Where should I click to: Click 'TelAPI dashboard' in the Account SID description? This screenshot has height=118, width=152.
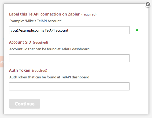pyautogui.click(x=75, y=49)
